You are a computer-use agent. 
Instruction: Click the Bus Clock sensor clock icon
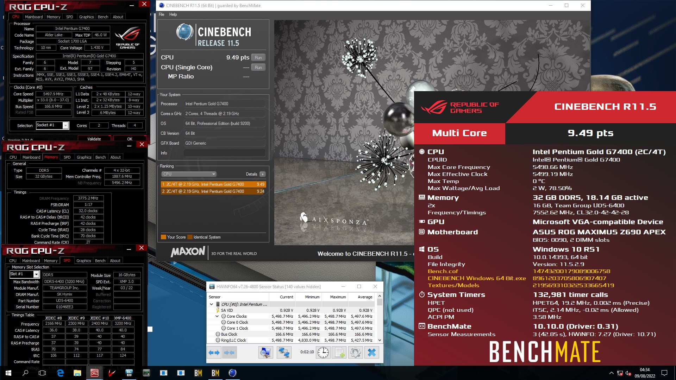point(218,334)
